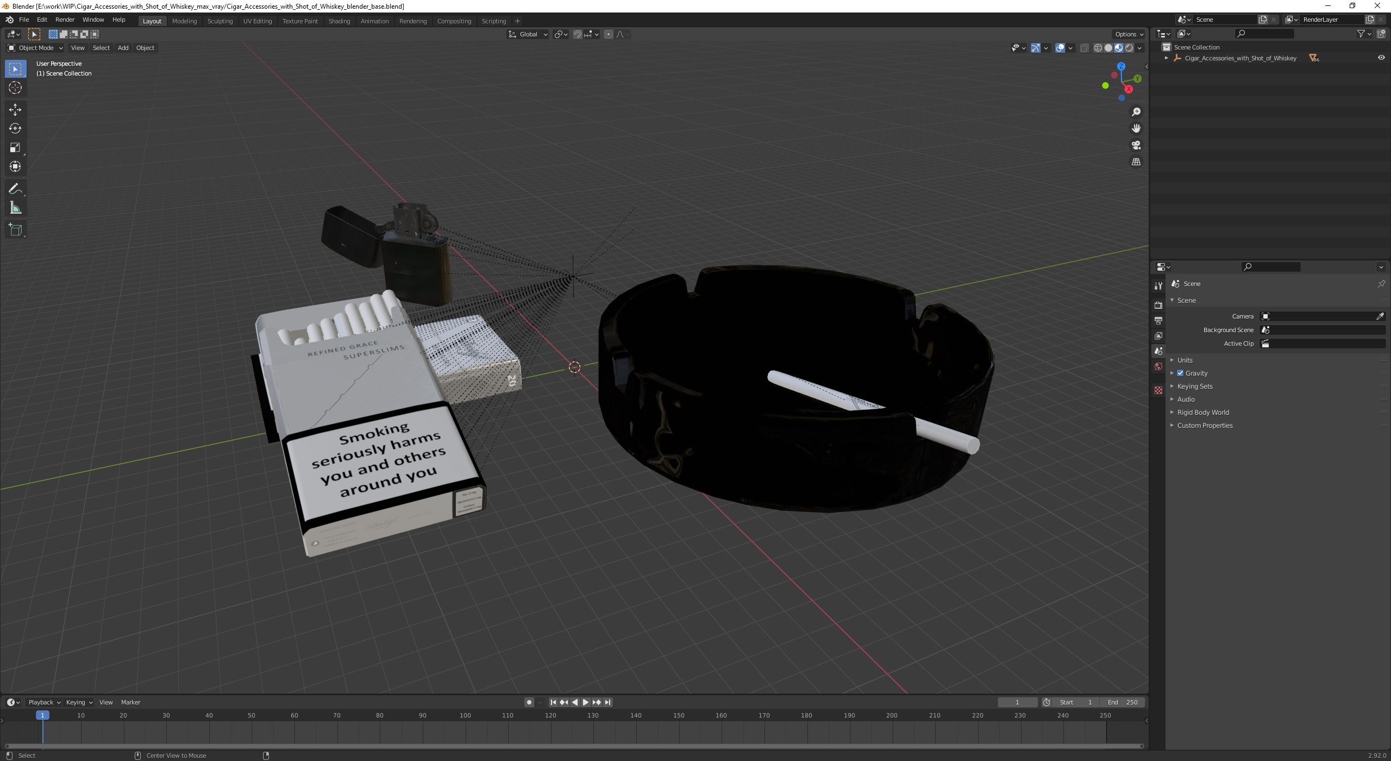Switch to the Shading workspace tab
Image resolution: width=1391 pixels, height=761 pixels.
click(339, 21)
